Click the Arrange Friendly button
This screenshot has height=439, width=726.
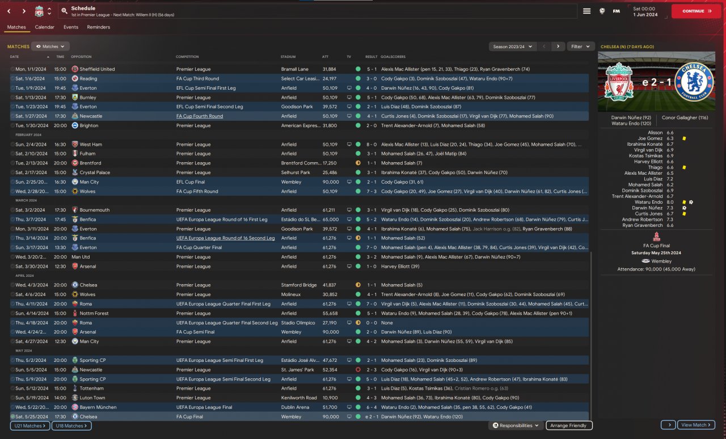click(x=569, y=425)
